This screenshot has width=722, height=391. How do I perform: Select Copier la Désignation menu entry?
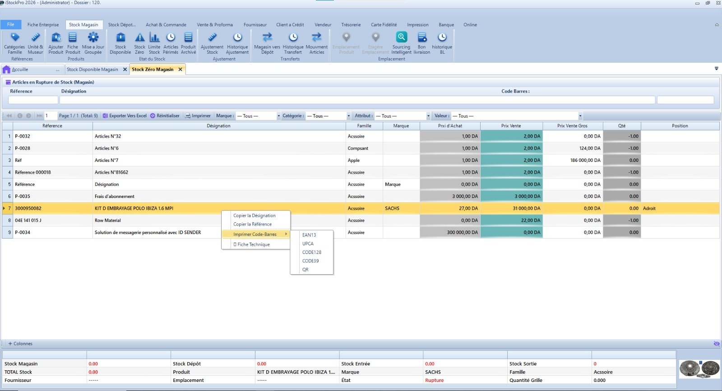pos(255,216)
